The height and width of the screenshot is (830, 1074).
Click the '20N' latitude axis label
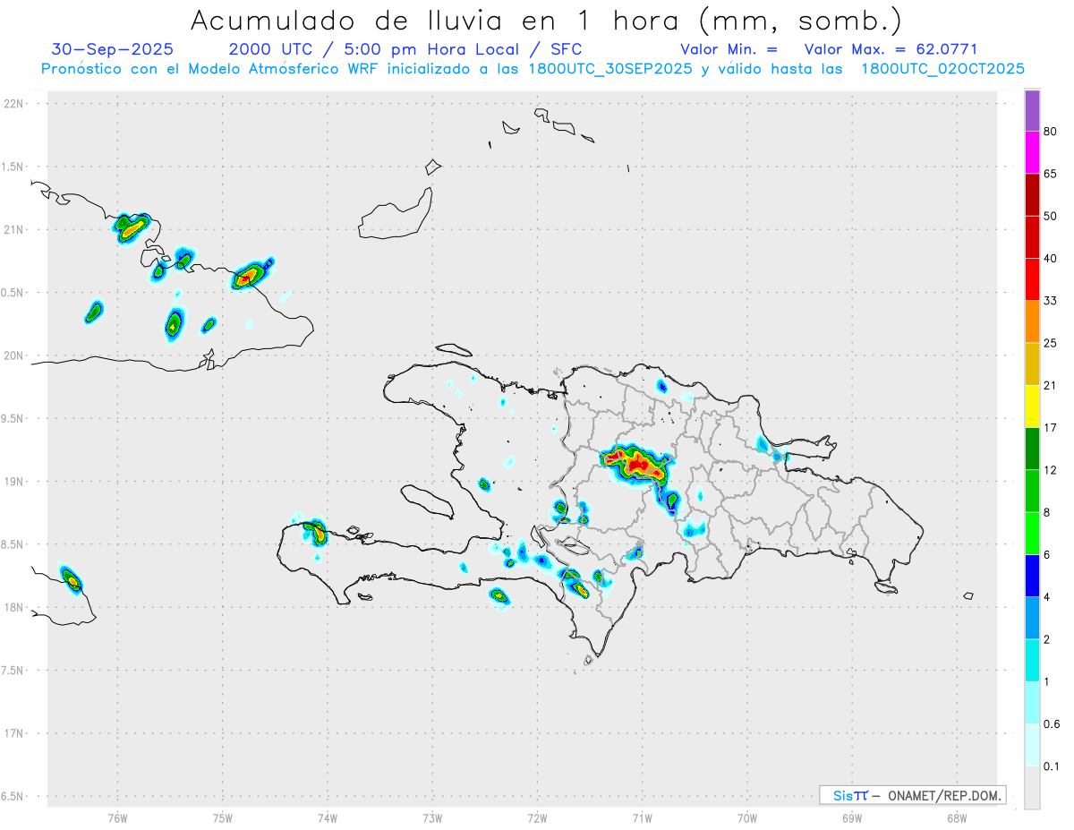(14, 355)
